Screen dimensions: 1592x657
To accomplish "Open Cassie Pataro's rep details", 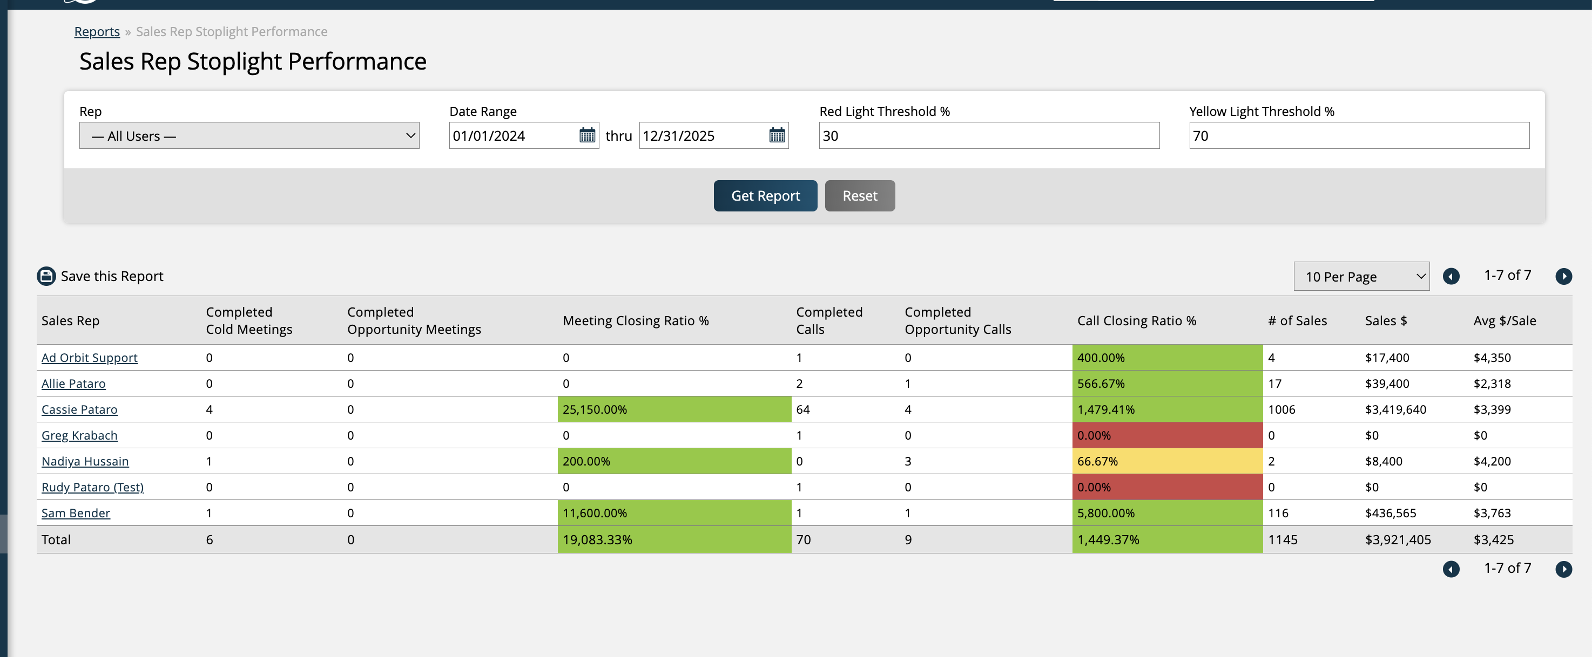I will pos(79,409).
